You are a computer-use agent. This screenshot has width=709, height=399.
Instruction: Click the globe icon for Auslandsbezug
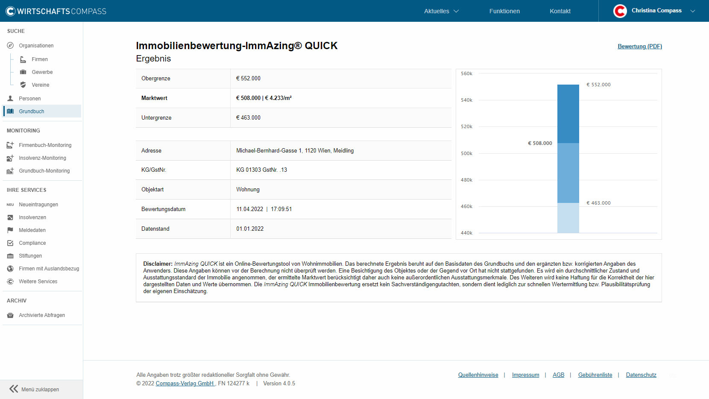[10, 269]
